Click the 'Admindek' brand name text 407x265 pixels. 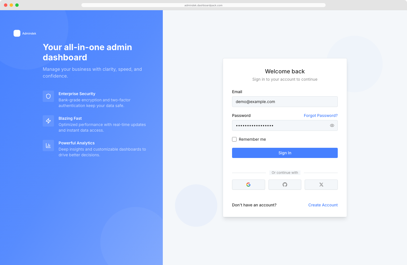tap(29, 33)
